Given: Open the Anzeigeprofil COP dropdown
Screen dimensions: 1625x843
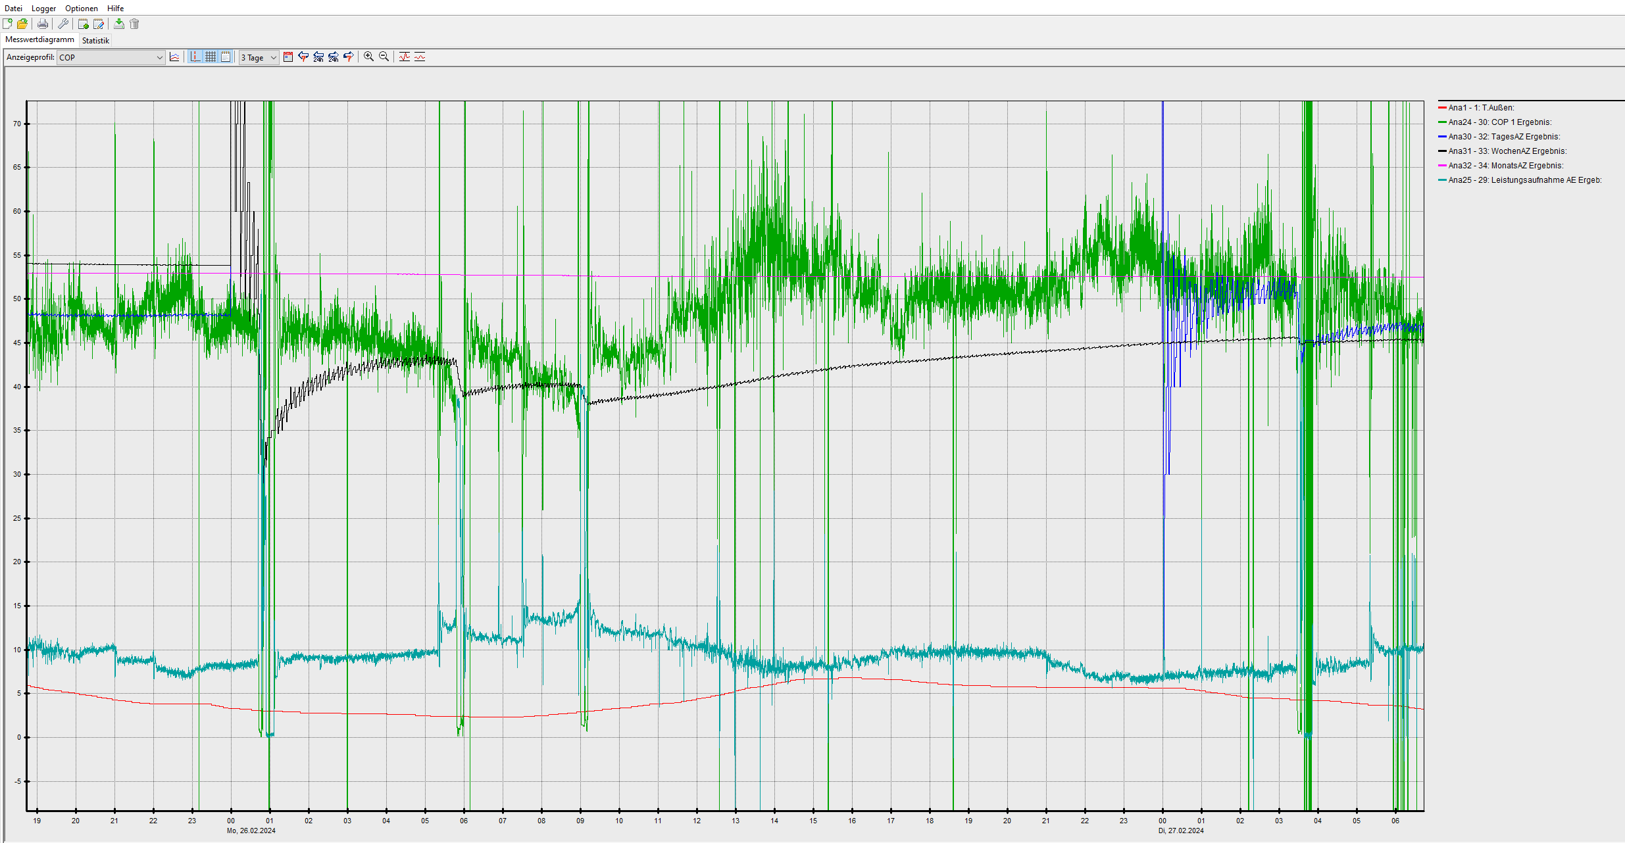Looking at the screenshot, I should pos(111,58).
